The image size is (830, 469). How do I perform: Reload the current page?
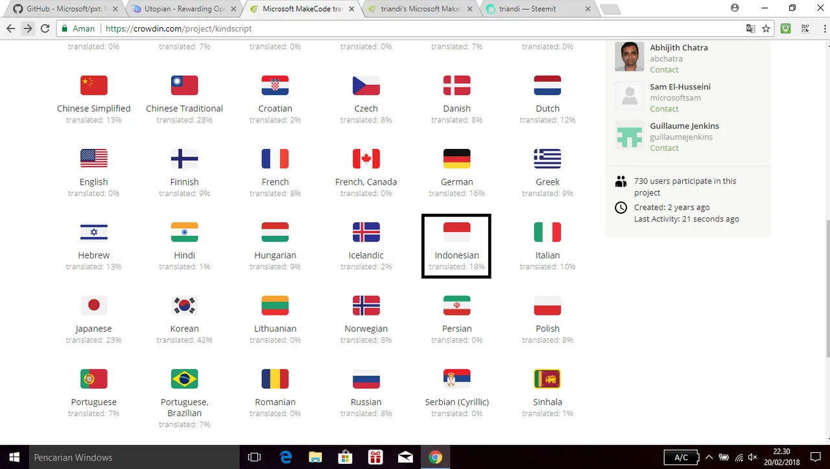coord(45,29)
